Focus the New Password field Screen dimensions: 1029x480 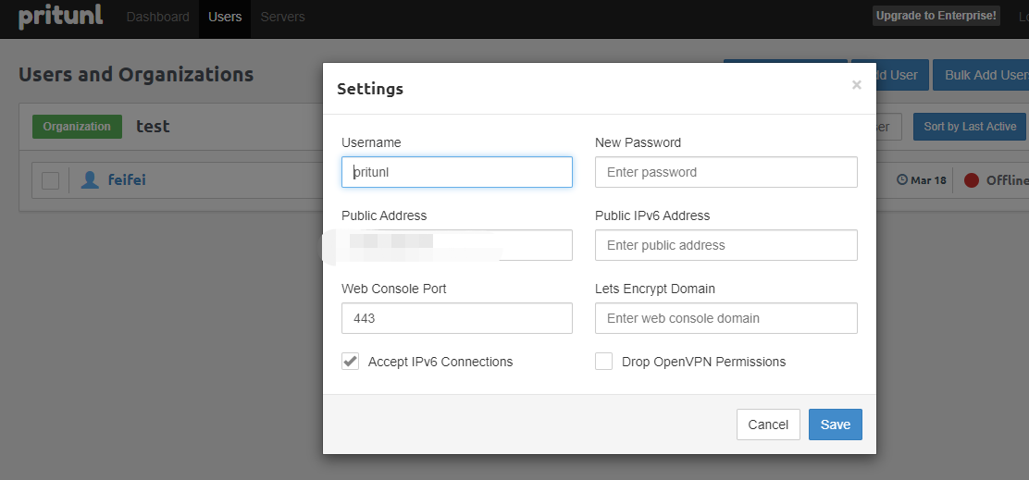tap(725, 172)
